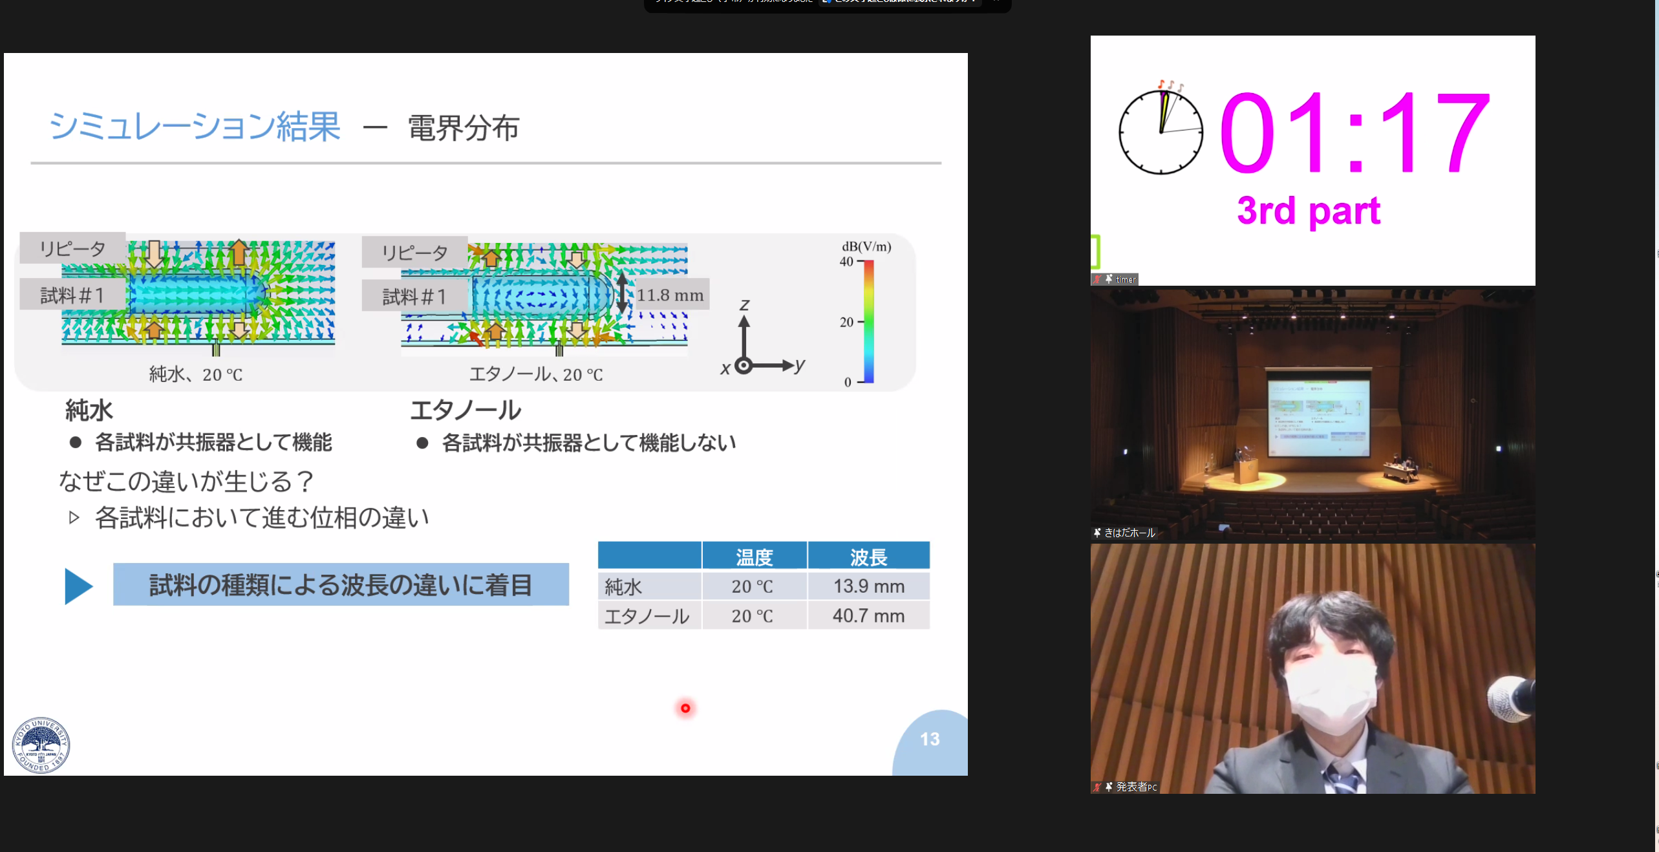Click the リピータ label on the ethanol figure
1659x852 pixels.
(414, 252)
